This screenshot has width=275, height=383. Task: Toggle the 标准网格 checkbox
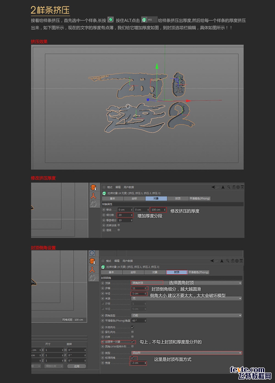[132, 358]
